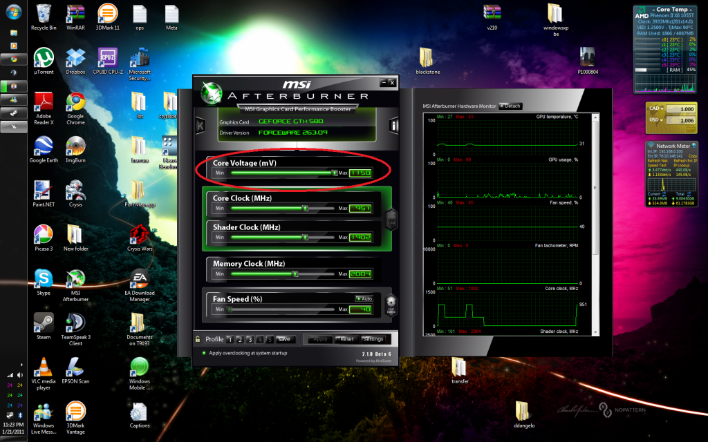The height and width of the screenshot is (442, 708).
Task: Select profile slot 3
Action: pos(250,339)
